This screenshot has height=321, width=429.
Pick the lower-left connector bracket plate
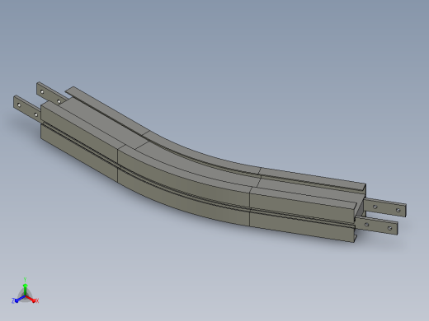(x=27, y=108)
